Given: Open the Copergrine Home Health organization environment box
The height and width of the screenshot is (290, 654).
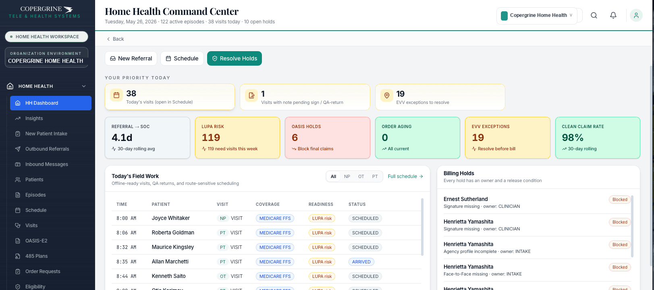Looking at the screenshot, I should click(x=46, y=57).
